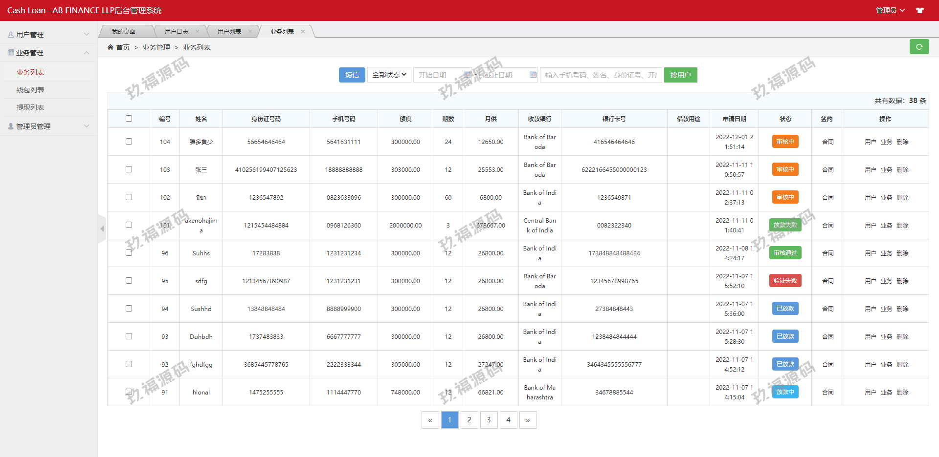939x457 pixels.
Task: Click the green 搜用户 search button
Action: (x=680, y=75)
